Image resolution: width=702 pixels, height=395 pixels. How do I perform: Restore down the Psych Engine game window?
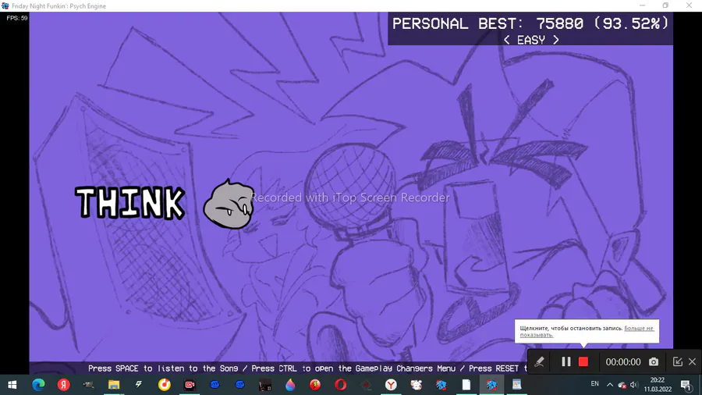coord(665,5)
